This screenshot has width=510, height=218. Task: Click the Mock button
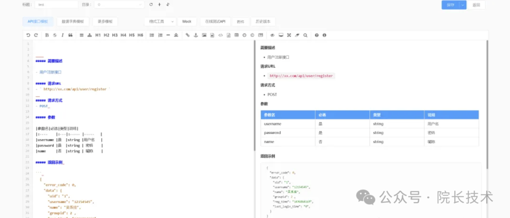pyautogui.click(x=187, y=22)
